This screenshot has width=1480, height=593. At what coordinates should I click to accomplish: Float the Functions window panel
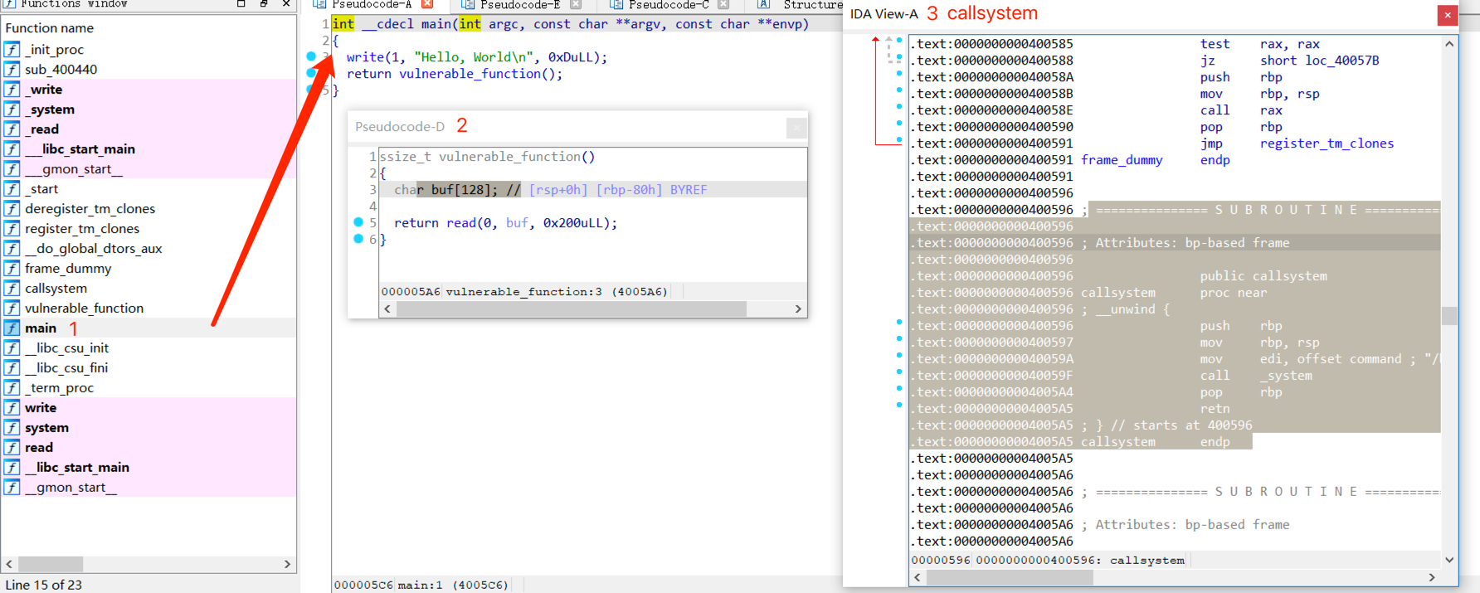tap(264, 4)
